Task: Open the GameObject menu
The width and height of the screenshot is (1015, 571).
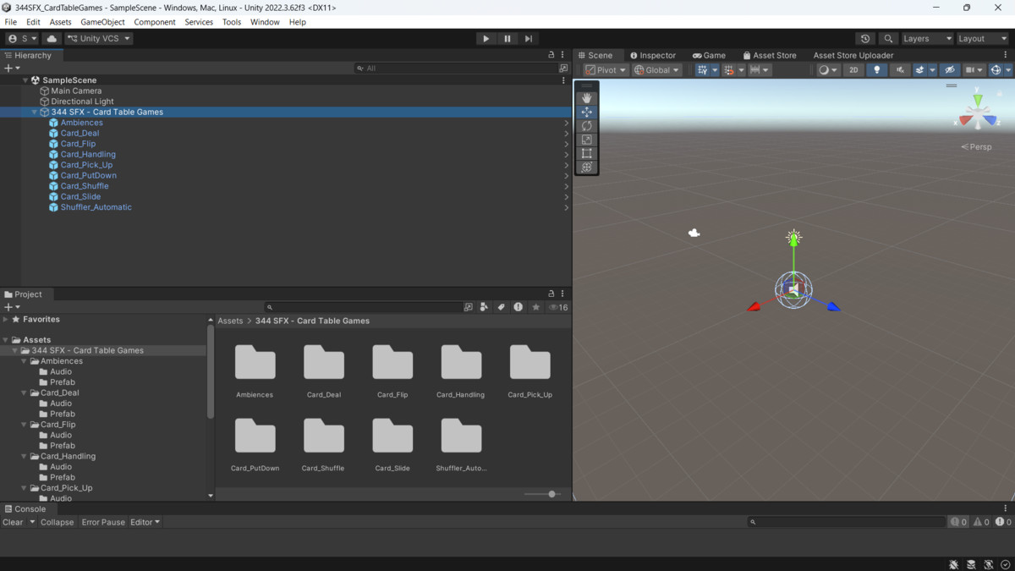Action: (102, 22)
